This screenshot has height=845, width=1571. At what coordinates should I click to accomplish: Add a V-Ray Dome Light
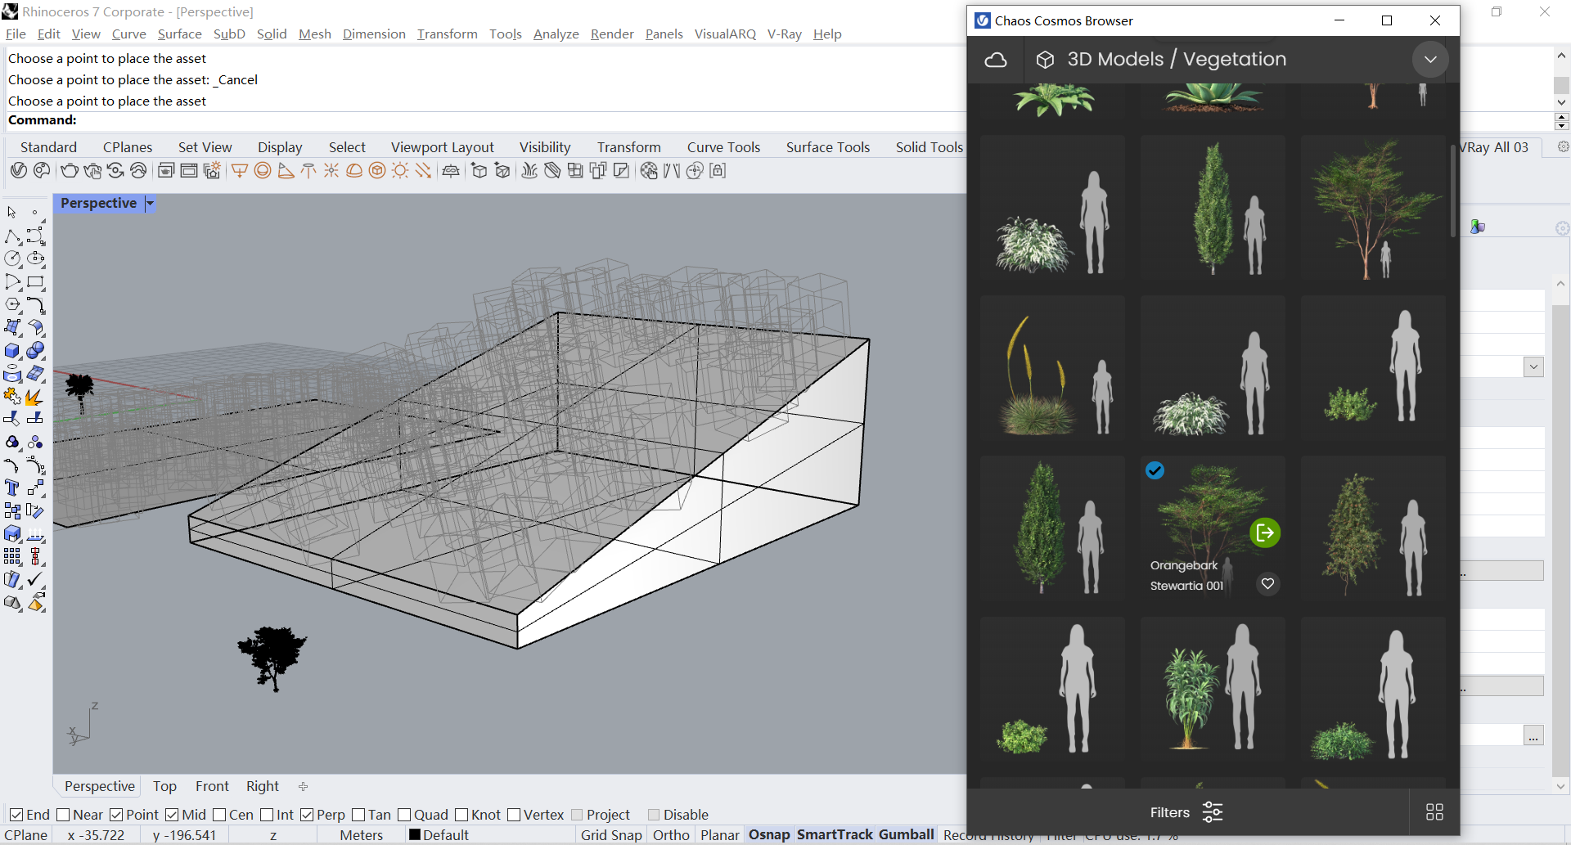(354, 171)
